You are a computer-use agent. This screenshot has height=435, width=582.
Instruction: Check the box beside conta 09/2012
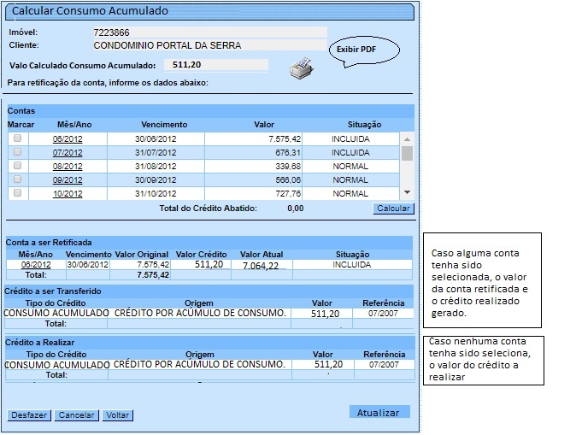point(17,179)
